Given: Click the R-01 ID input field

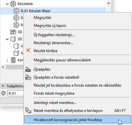Looking at the screenshot, I should [x=15, y=93].
